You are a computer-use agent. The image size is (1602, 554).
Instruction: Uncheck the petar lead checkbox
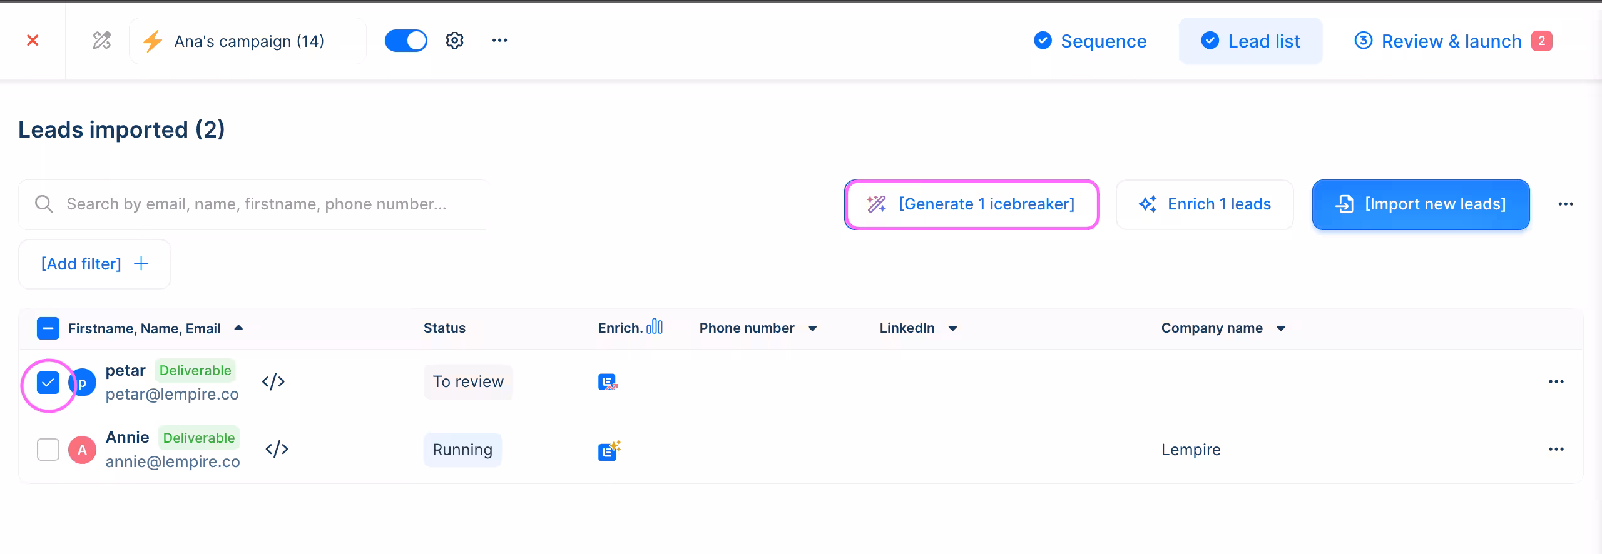click(x=48, y=383)
